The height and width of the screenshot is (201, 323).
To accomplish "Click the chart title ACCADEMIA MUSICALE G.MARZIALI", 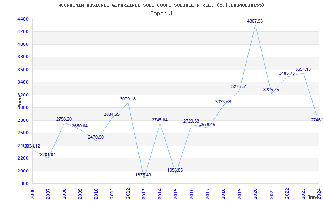I will [x=161, y=5].
